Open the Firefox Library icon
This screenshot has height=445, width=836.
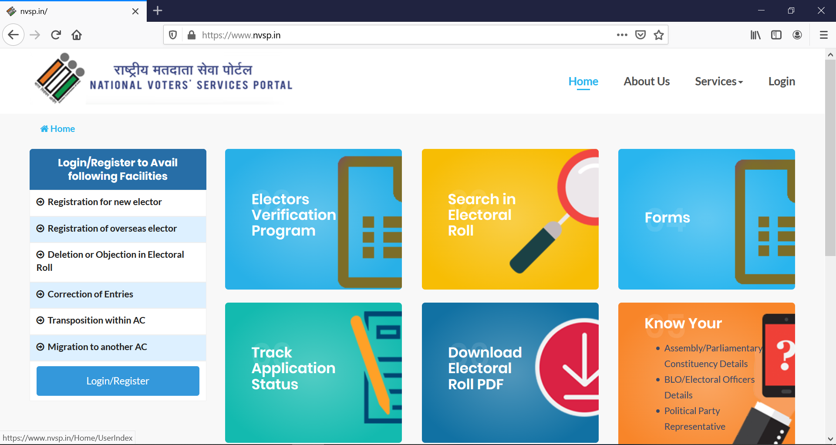click(755, 35)
